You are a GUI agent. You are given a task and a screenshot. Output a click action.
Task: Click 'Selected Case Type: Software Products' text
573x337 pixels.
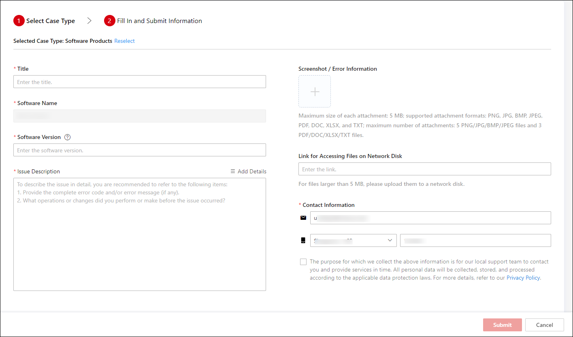point(63,41)
